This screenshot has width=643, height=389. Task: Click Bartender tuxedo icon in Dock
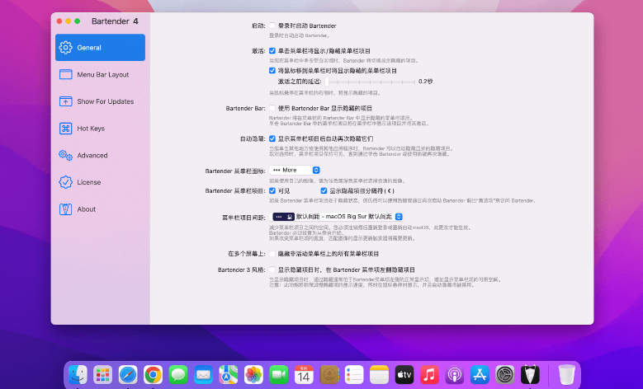(x=530, y=375)
